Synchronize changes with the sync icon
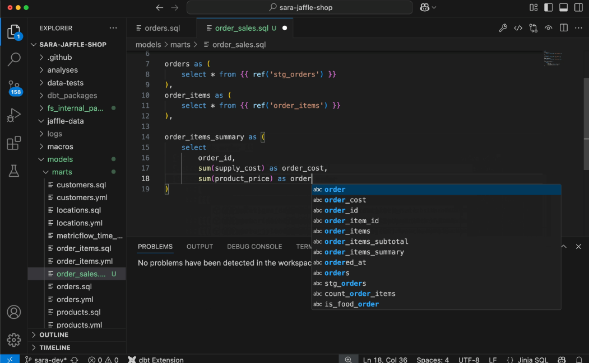The width and height of the screenshot is (589, 363). [75, 360]
